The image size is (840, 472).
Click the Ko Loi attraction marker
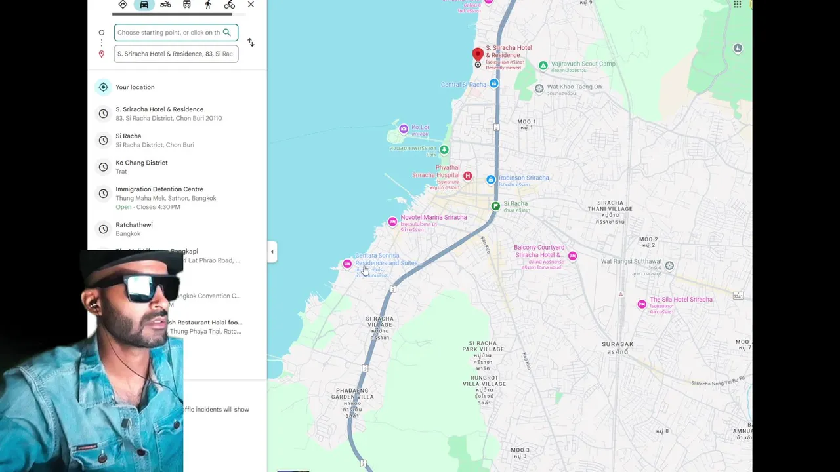(404, 129)
